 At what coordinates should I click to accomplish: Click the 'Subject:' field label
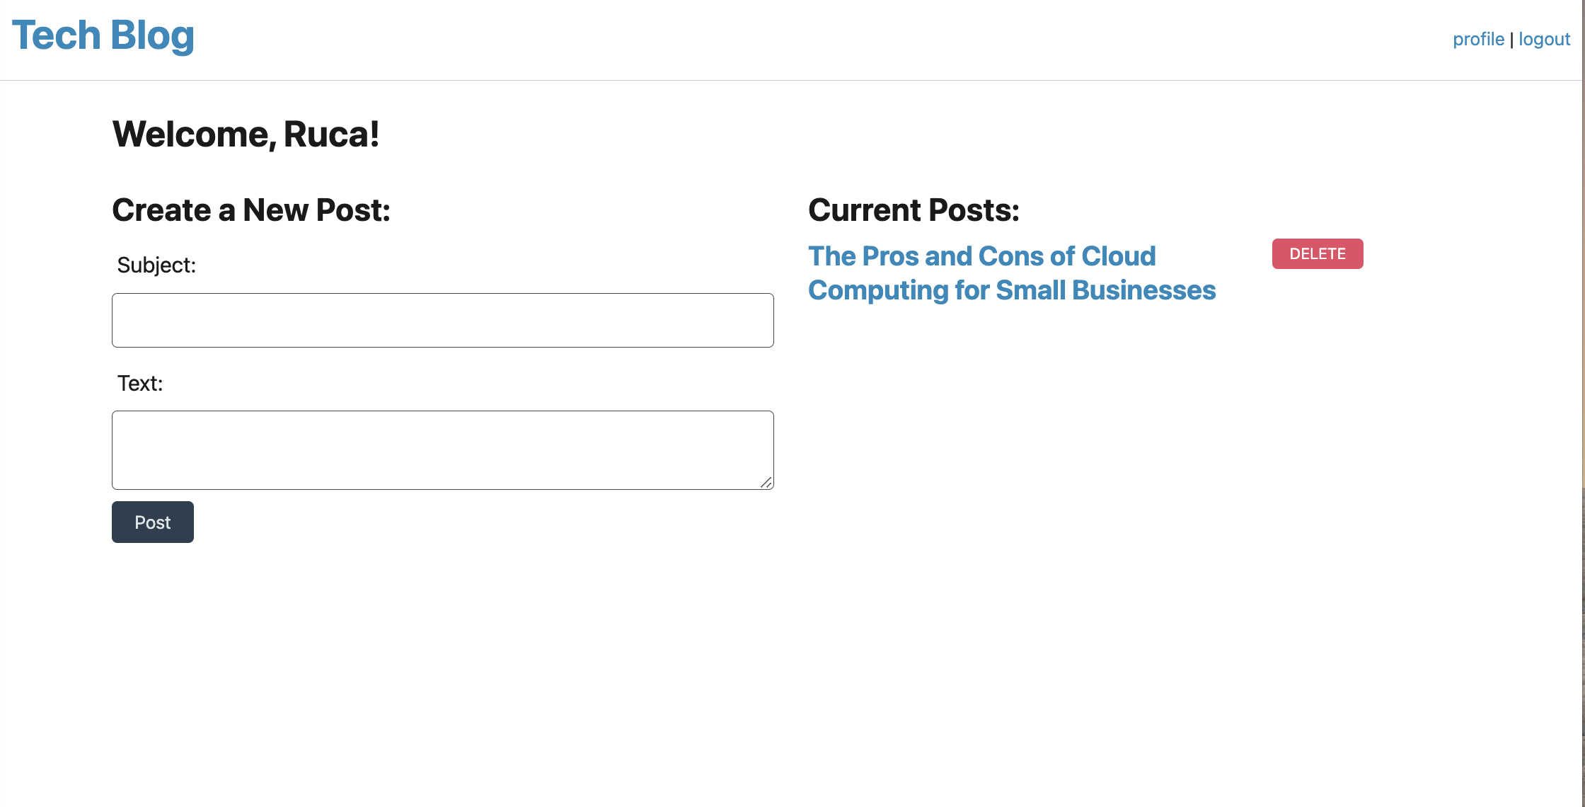point(156,265)
